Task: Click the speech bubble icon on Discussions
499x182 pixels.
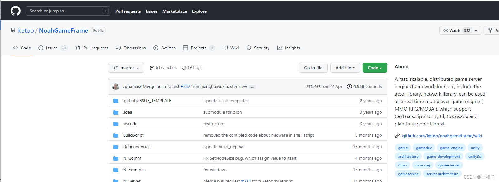Action: pyautogui.click(x=118, y=48)
